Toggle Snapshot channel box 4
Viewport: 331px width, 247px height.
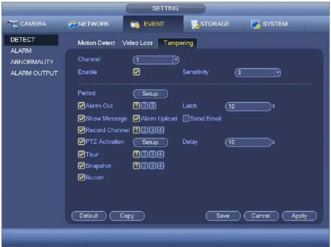tap(160, 166)
